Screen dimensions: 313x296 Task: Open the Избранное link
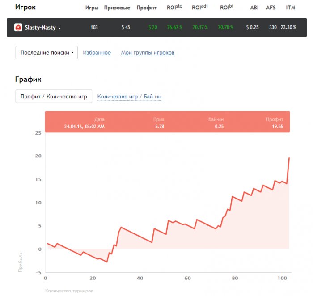97,53
